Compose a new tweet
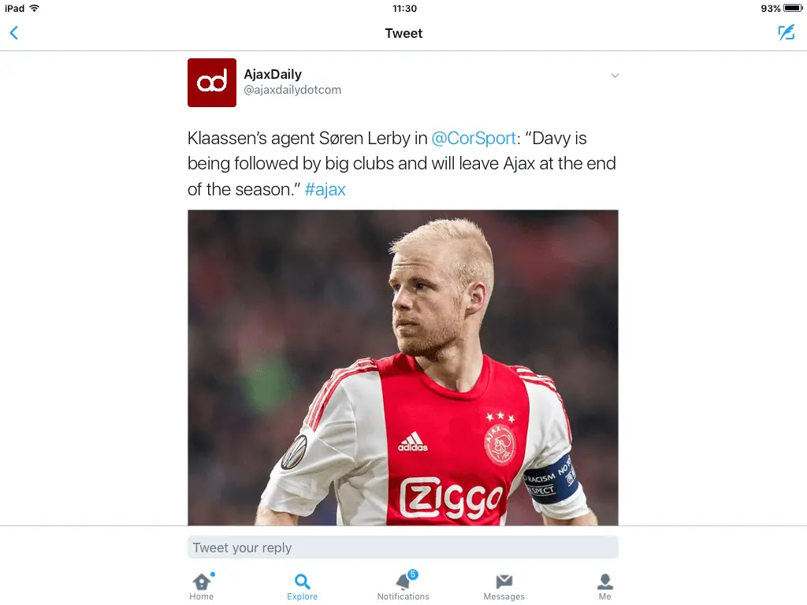The image size is (807, 605). click(x=786, y=32)
